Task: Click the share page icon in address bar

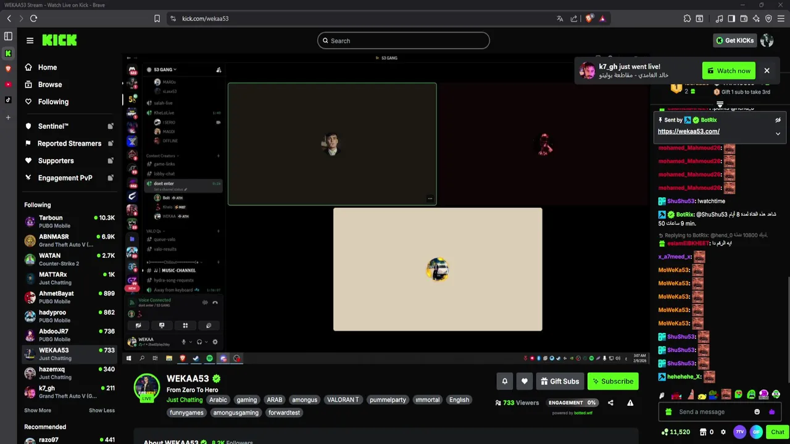Action: coord(574,18)
